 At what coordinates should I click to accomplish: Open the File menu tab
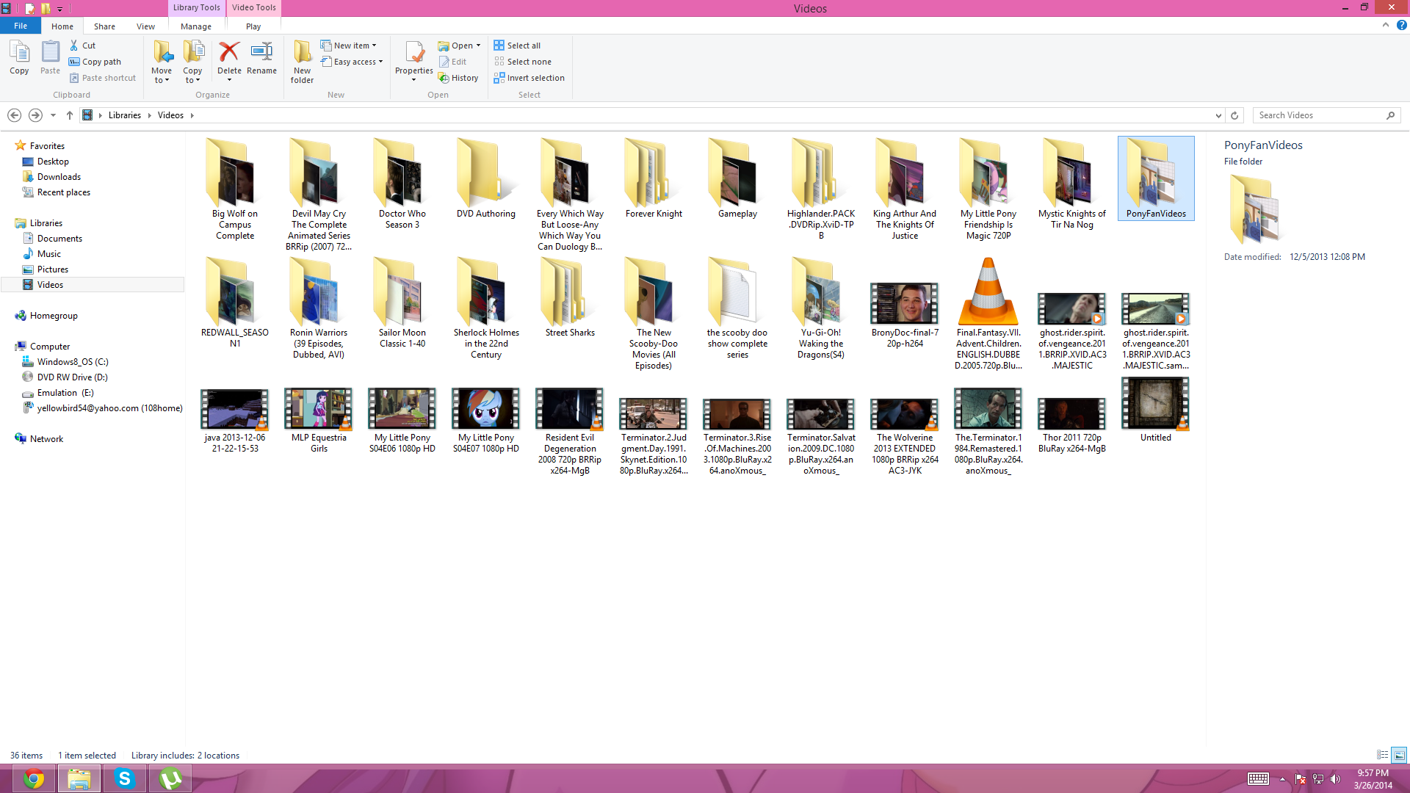21,26
